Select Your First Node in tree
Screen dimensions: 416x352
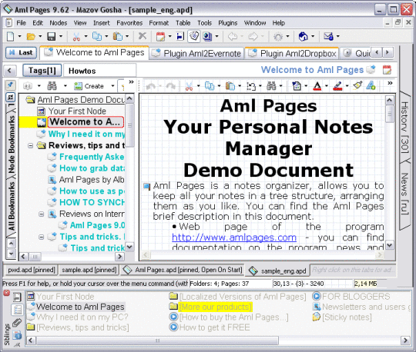(77, 111)
